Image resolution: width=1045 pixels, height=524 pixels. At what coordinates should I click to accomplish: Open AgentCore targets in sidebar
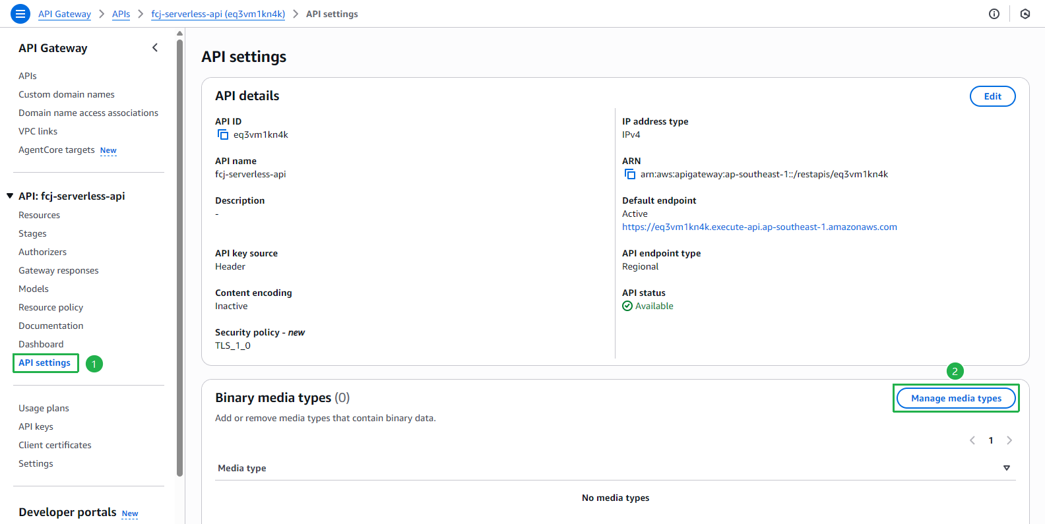point(57,150)
